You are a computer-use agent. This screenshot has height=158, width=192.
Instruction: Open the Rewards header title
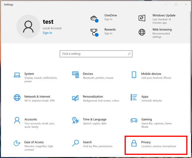[x=110, y=30]
